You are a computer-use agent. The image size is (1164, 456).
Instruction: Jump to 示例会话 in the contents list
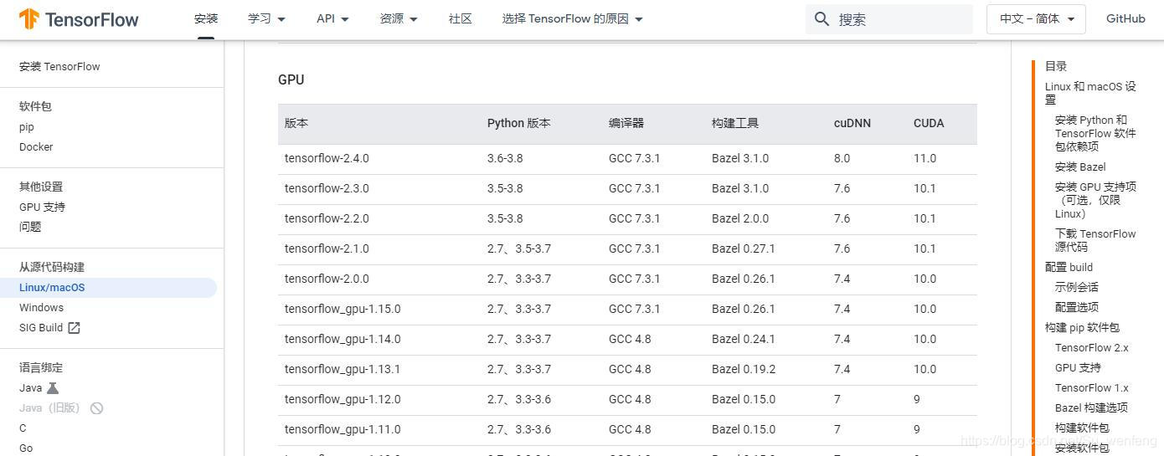1077,288
